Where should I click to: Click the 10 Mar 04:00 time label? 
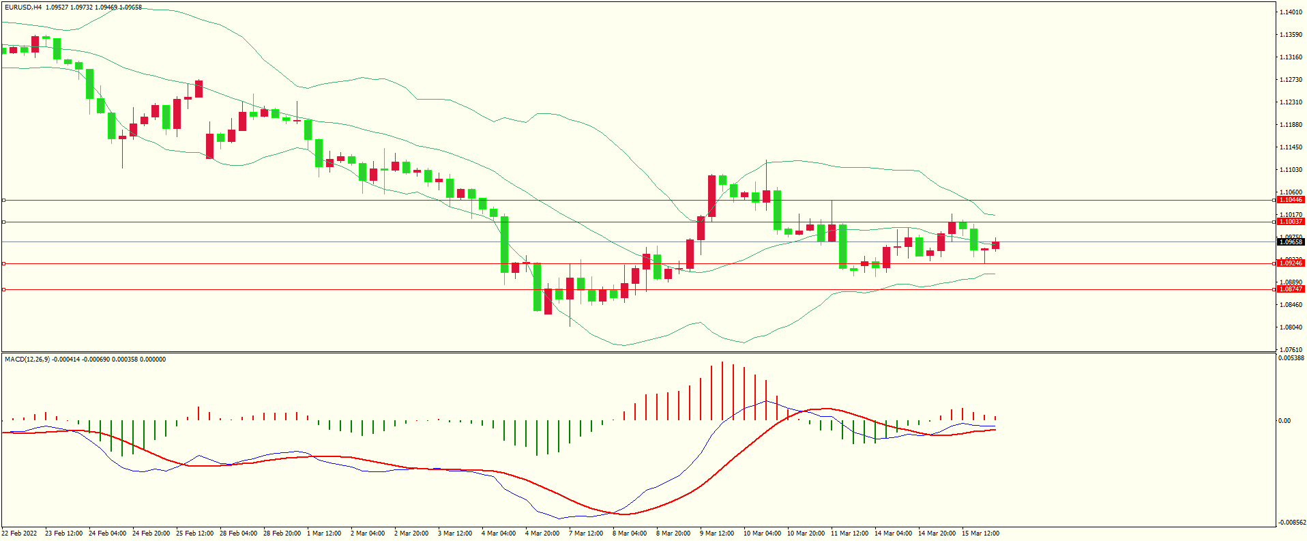coord(762,533)
